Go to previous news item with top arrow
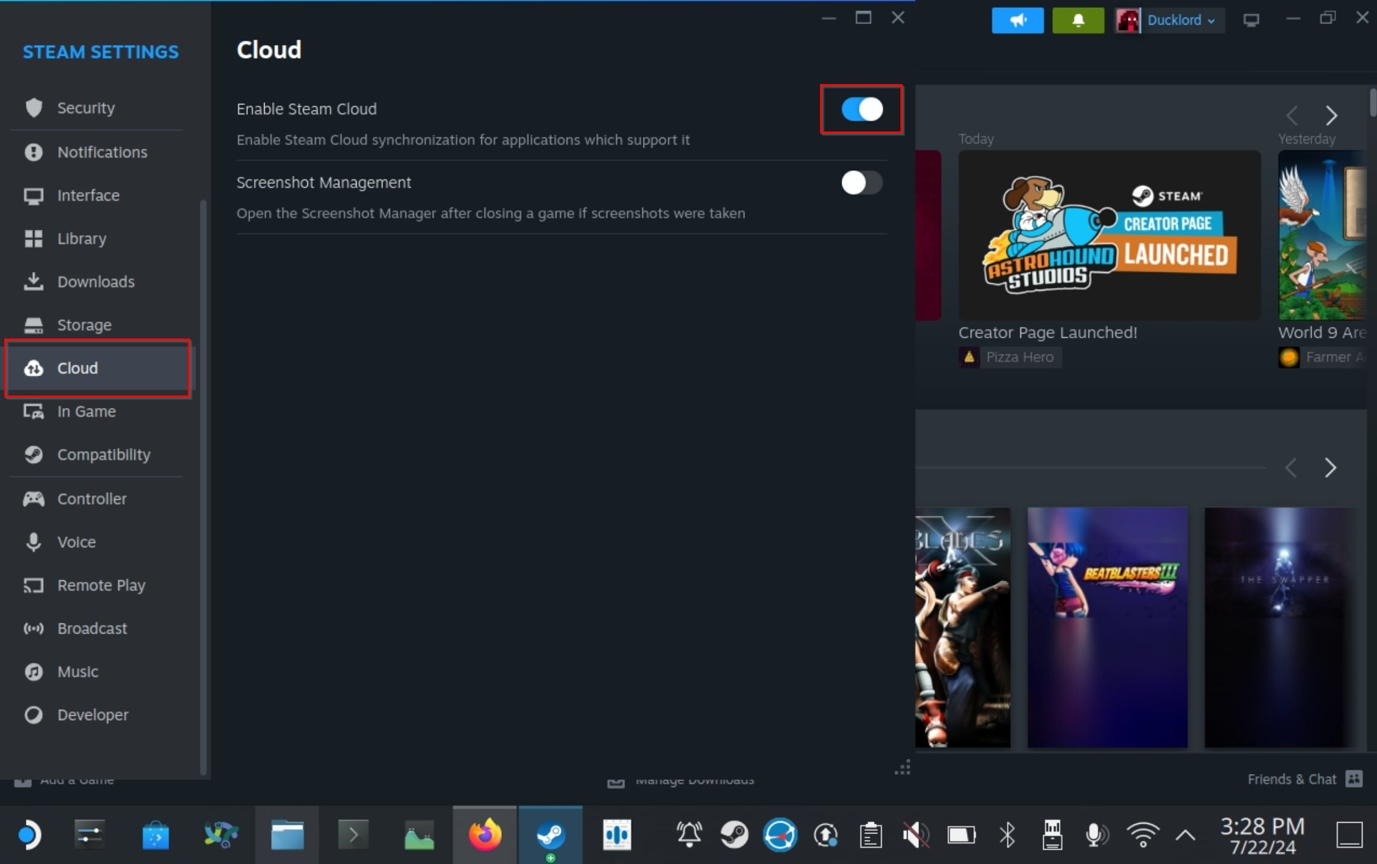This screenshot has height=864, width=1377. tap(1292, 115)
